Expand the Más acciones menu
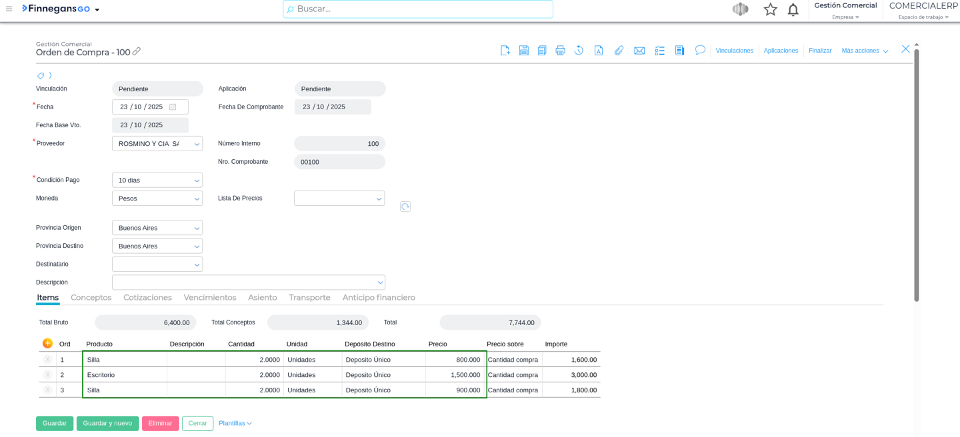960x437 pixels. [864, 51]
